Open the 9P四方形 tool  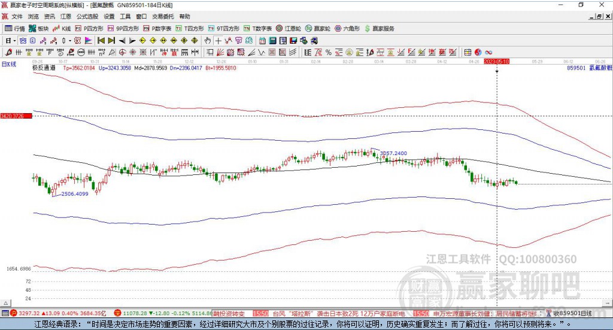pyautogui.click(x=123, y=29)
